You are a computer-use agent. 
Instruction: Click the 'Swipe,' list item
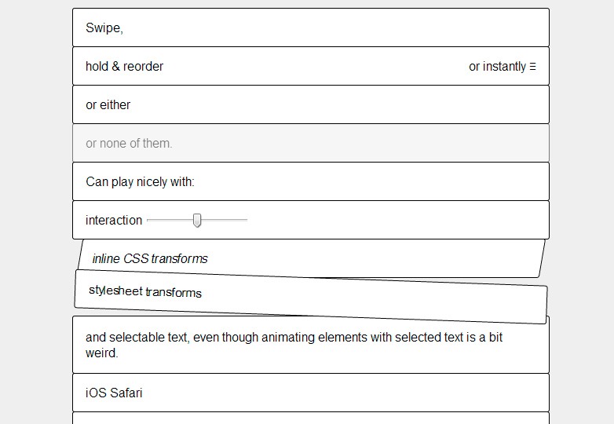click(x=310, y=28)
